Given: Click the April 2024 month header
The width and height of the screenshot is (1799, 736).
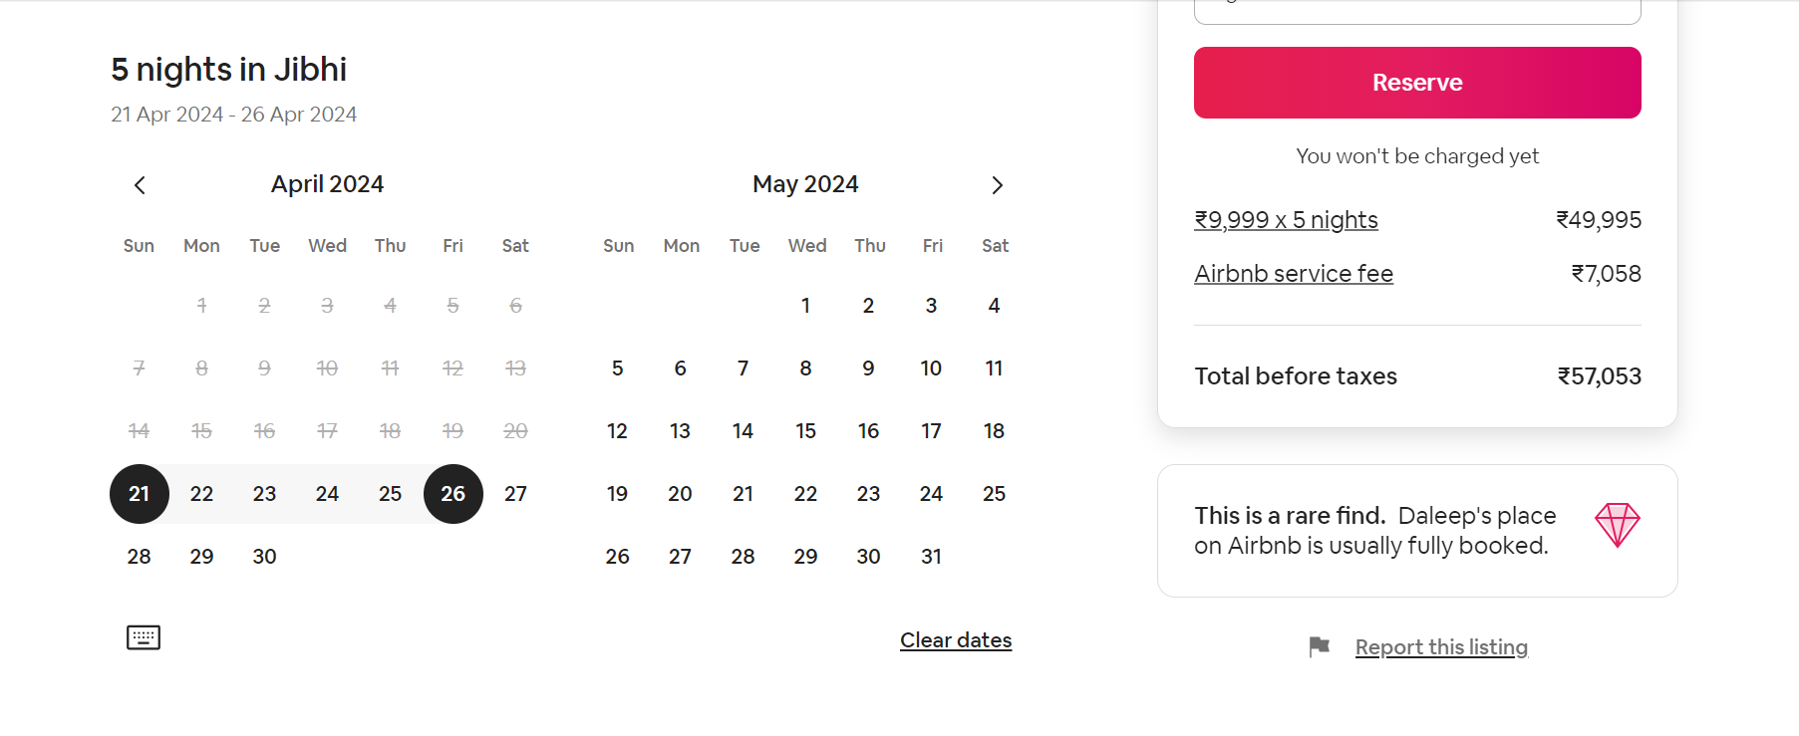Looking at the screenshot, I should click(327, 183).
